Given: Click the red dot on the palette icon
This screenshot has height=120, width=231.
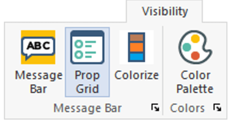Looking at the screenshot, I should click(x=195, y=55).
